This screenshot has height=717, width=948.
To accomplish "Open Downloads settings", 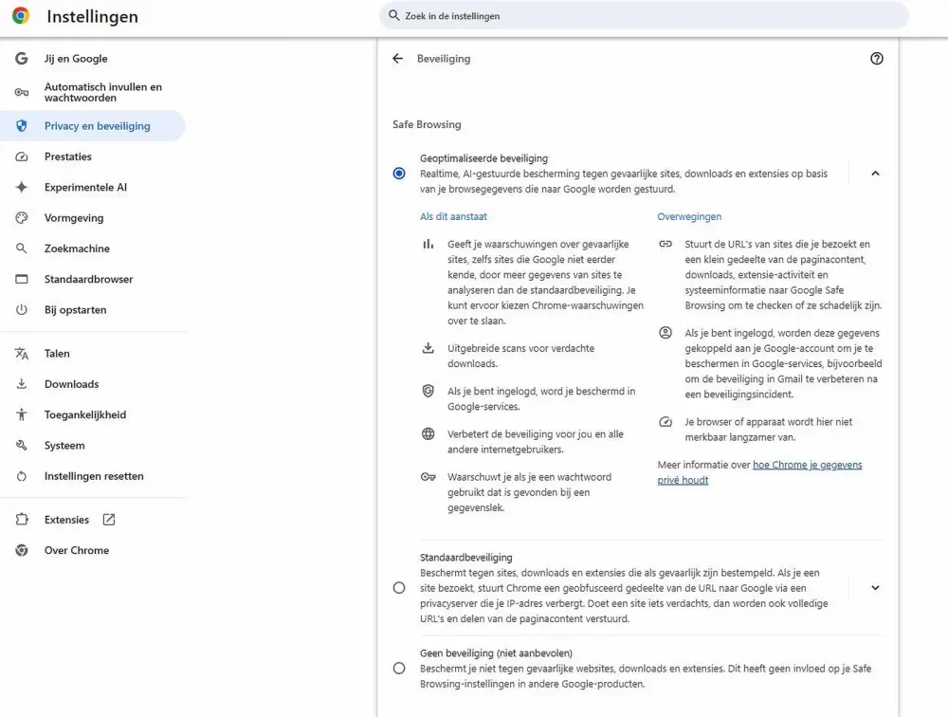I will (x=93, y=384).
